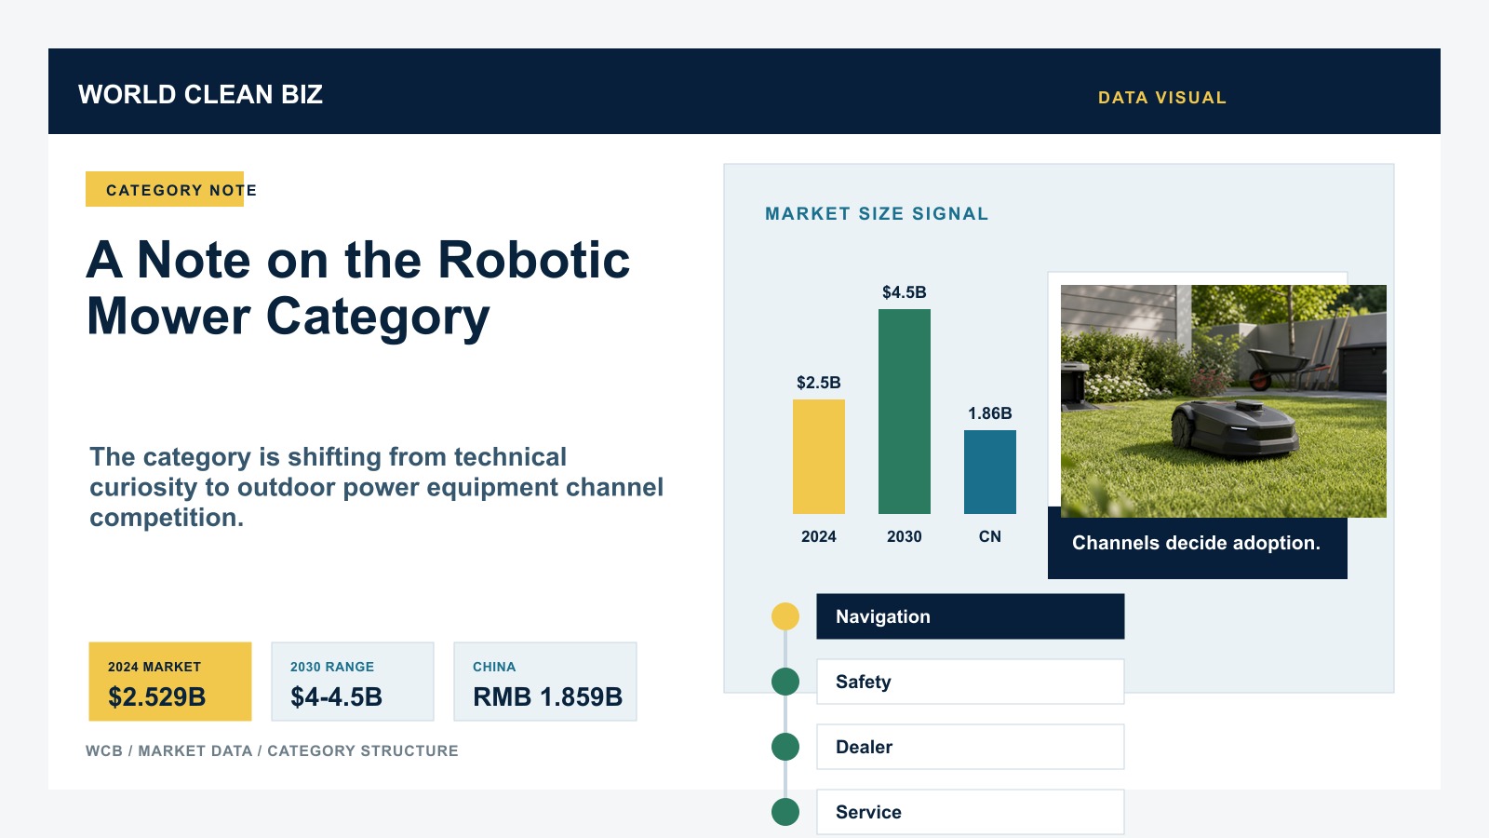Click the green dot beside Dealer

pos(785,747)
